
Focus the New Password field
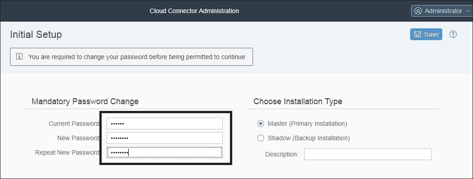(x=164, y=138)
